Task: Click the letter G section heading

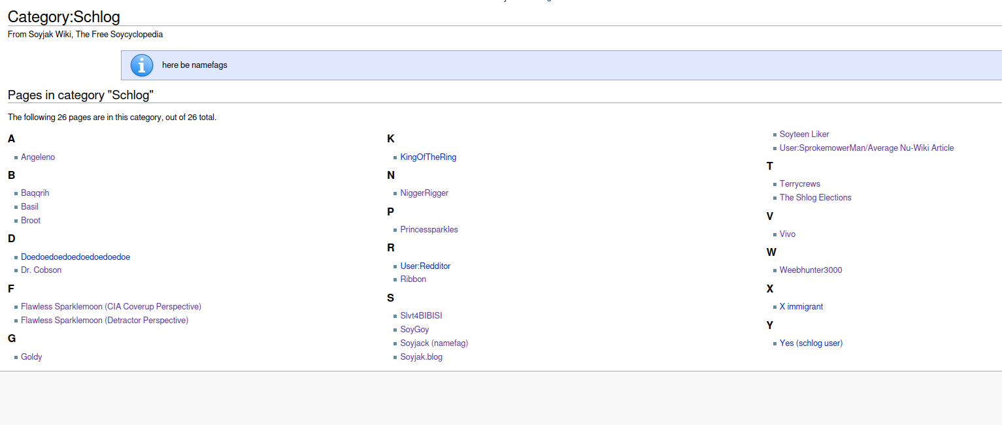Action: 12,339
